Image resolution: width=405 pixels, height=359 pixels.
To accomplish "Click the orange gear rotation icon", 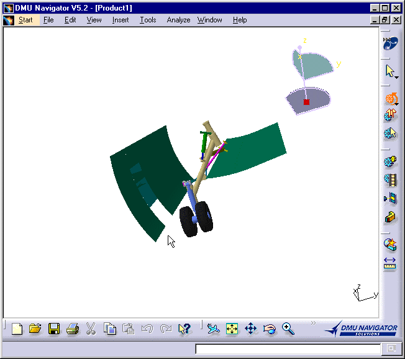I will pos(391,99).
